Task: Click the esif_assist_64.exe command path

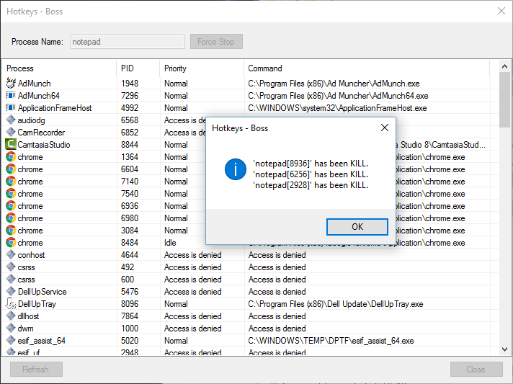Action: point(331,341)
